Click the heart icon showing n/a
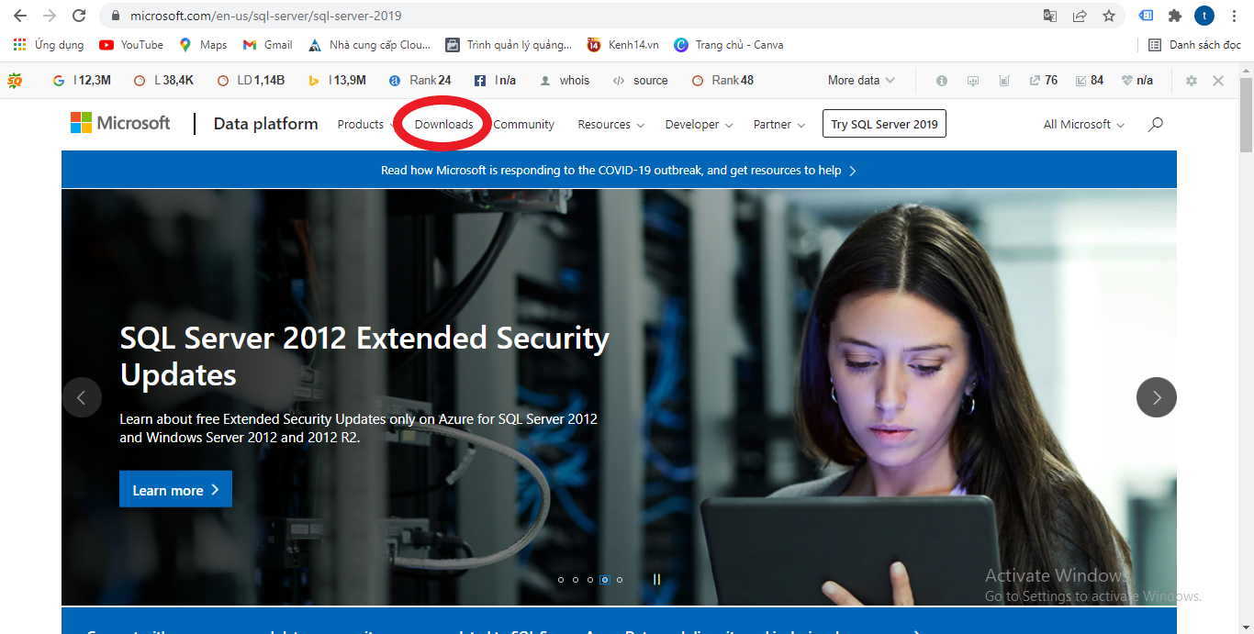Viewport: 1254px width, 634px height. point(1137,81)
